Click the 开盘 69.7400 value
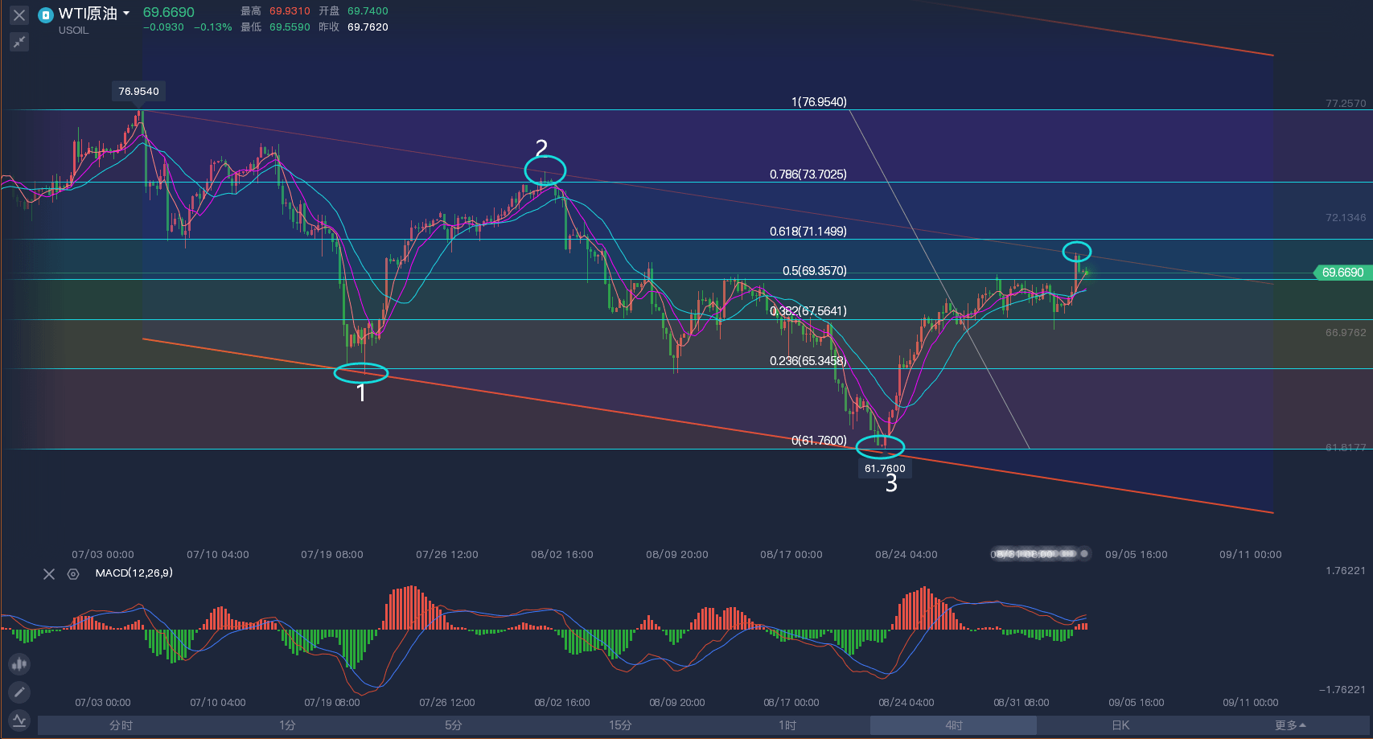Viewport: 1373px width, 739px height. point(368,11)
